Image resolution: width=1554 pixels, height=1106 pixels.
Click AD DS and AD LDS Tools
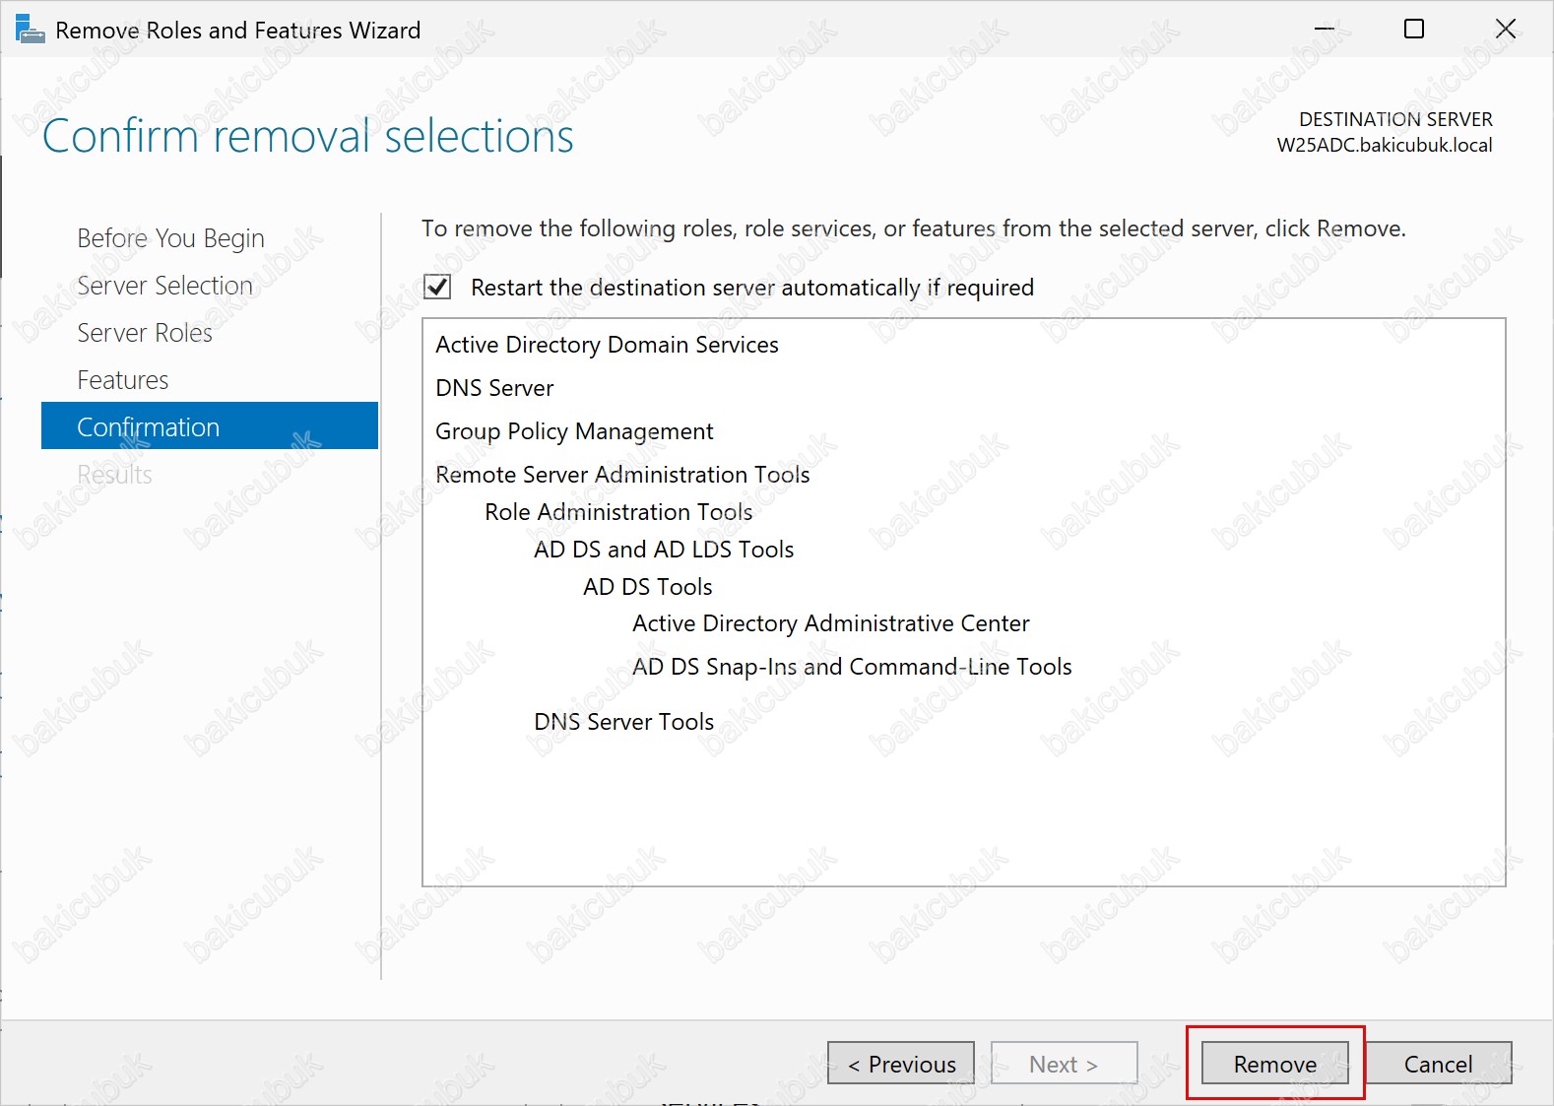pos(664,550)
